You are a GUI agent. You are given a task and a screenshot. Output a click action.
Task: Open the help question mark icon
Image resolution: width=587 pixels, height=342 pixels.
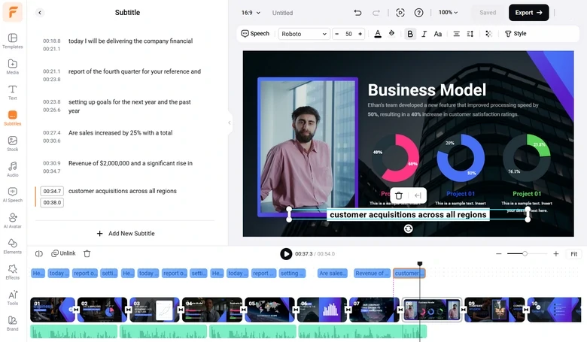[418, 13]
